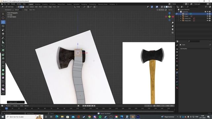Open Playback dropdown in timeline

click(x=9, y=106)
